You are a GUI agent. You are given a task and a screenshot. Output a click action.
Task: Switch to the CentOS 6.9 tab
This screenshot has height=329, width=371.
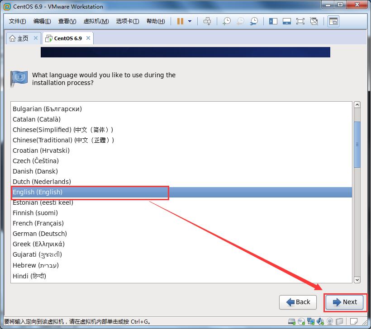click(68, 38)
